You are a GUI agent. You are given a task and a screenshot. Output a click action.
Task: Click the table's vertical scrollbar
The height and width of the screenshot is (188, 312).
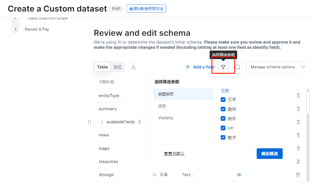point(308,135)
